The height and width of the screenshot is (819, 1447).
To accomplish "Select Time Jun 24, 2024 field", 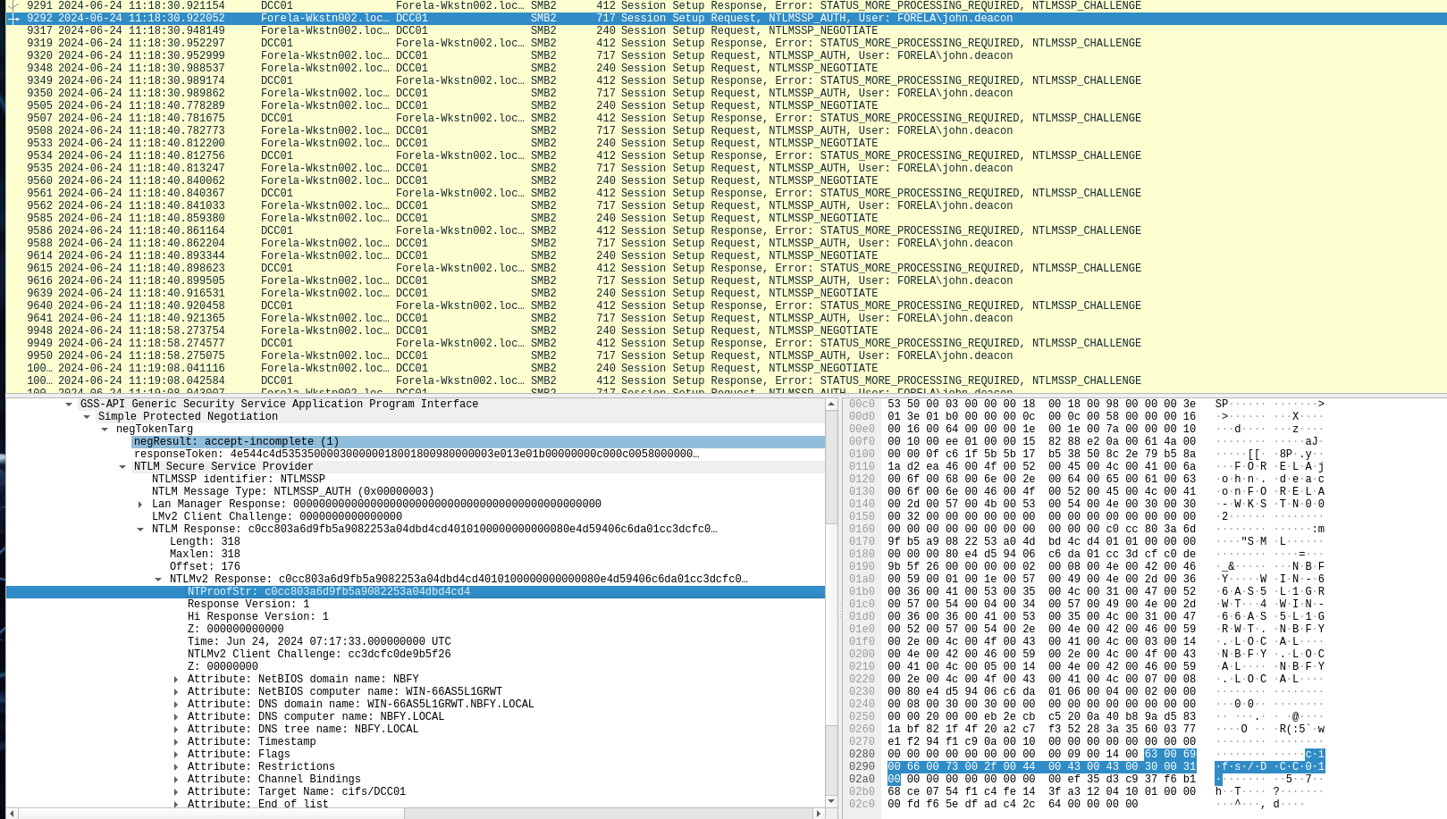I will pyautogui.click(x=319, y=642).
